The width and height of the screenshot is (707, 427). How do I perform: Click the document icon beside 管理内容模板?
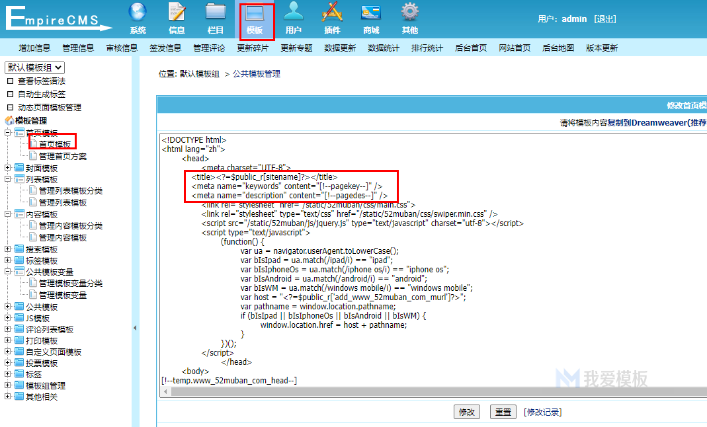click(x=33, y=237)
